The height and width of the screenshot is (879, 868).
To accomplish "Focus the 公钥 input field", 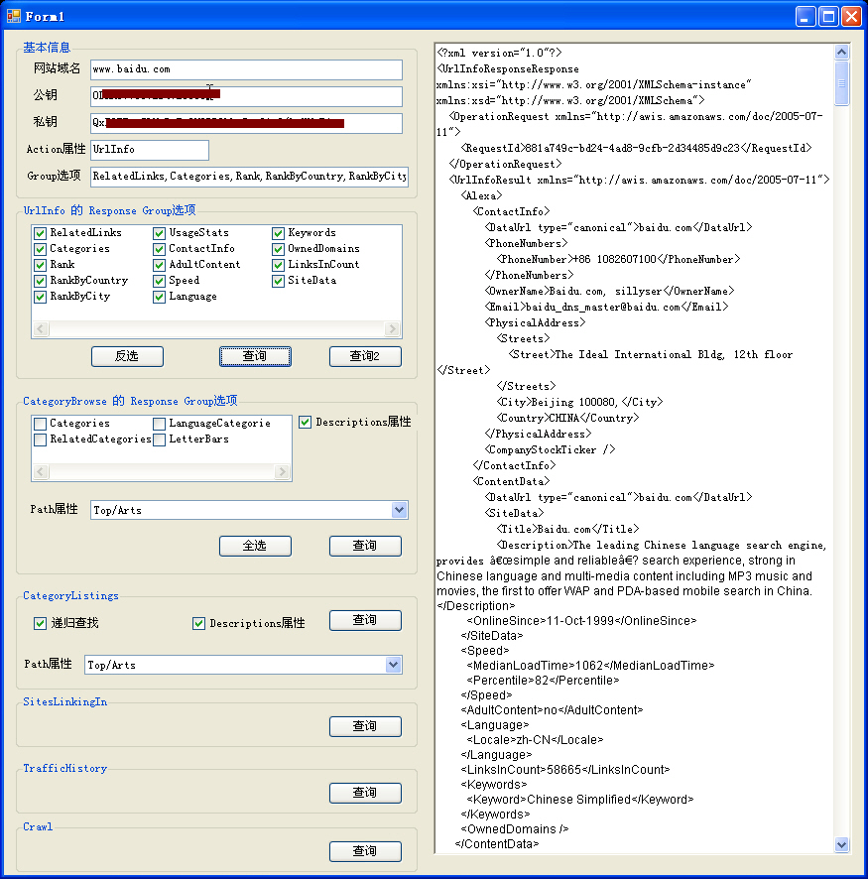I will pos(246,96).
